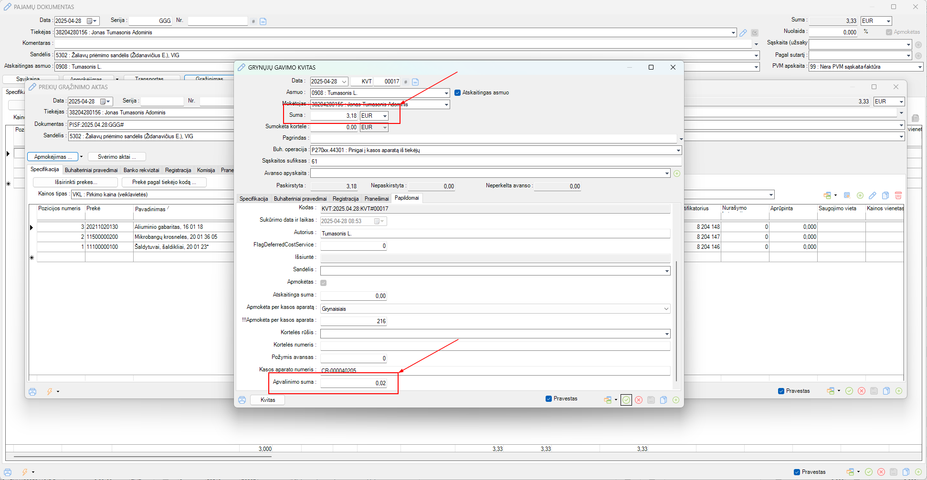This screenshot has width=927, height=480.
Task: Expand the Kortelės rūšis dropdown
Action: (x=667, y=334)
